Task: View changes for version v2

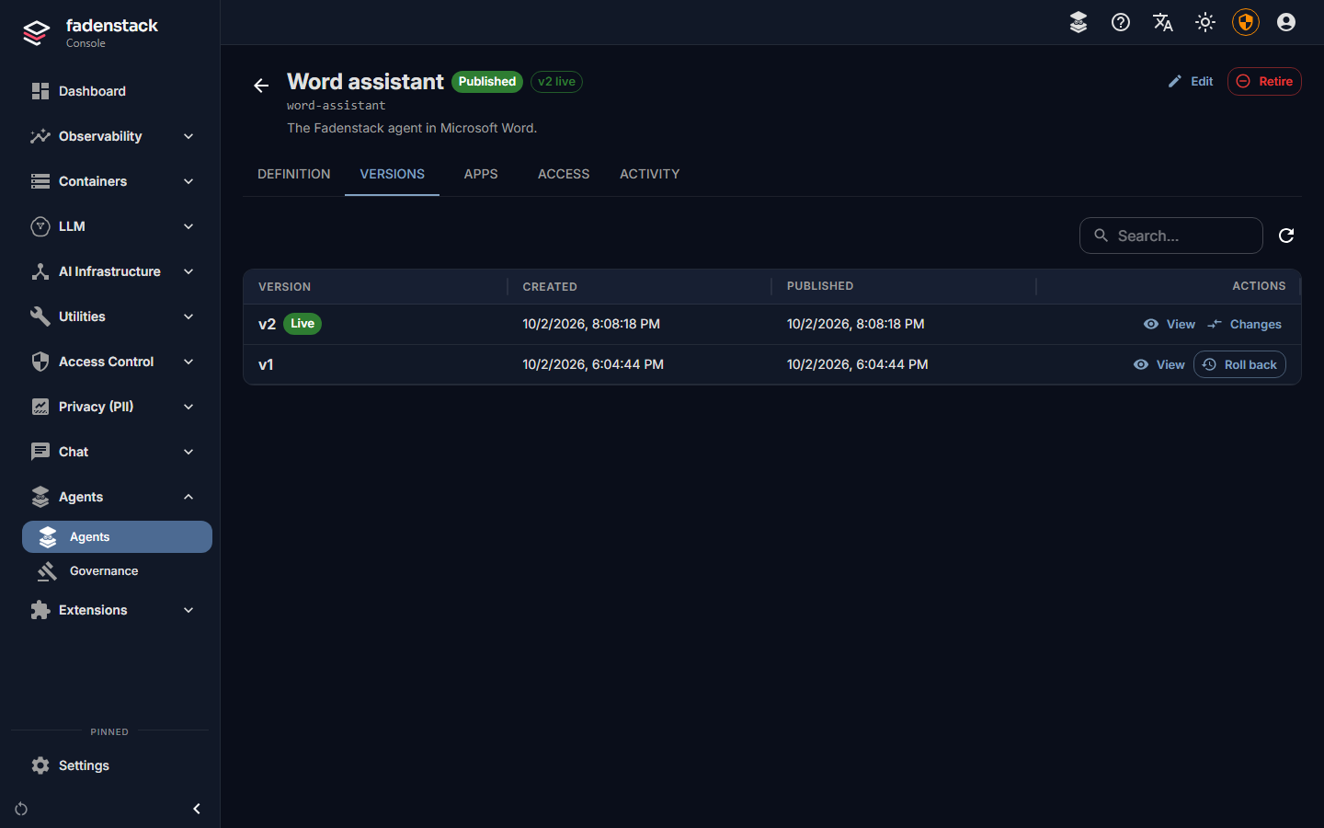Action: pos(1245,324)
